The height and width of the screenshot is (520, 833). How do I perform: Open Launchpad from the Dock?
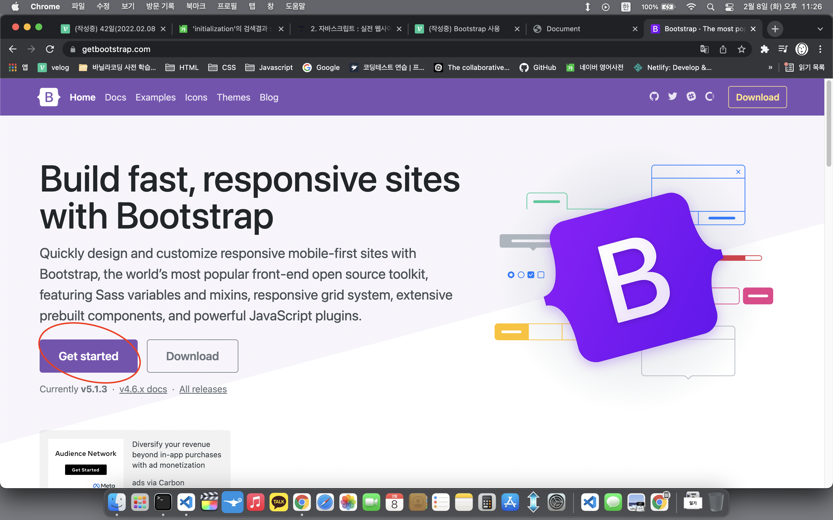click(140, 502)
